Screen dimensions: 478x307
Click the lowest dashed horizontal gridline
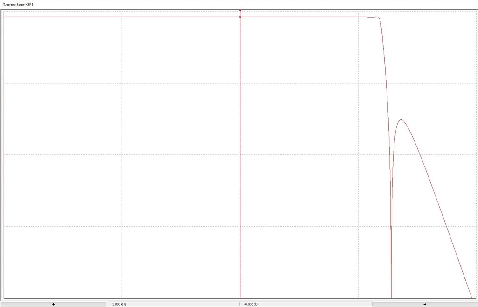(240, 226)
